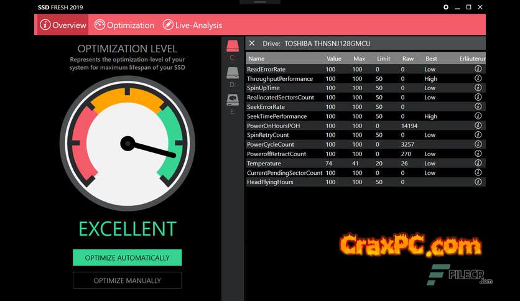
Task: Close the drive details panel X
Action: [252, 44]
